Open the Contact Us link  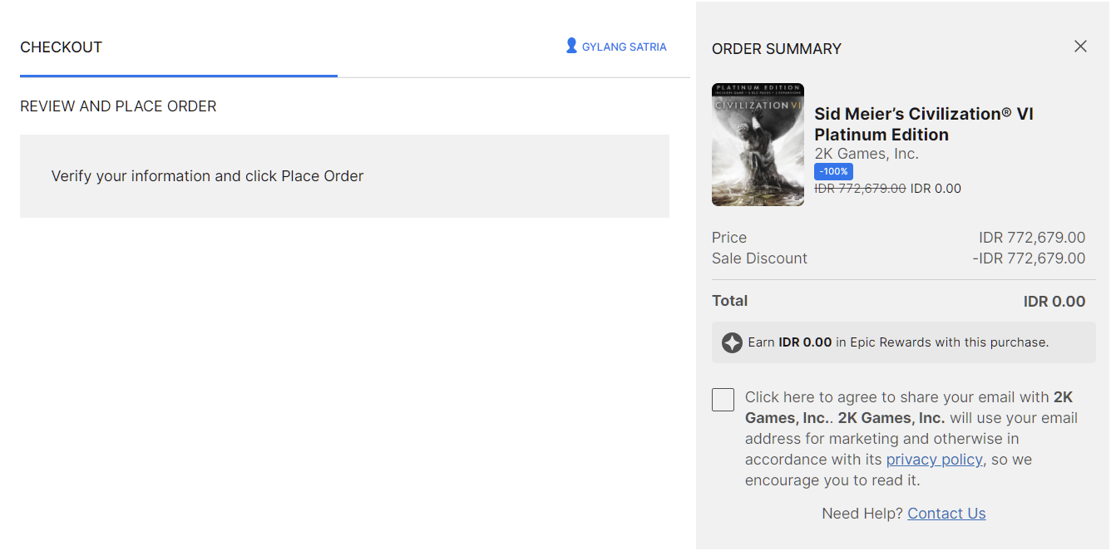click(x=946, y=514)
